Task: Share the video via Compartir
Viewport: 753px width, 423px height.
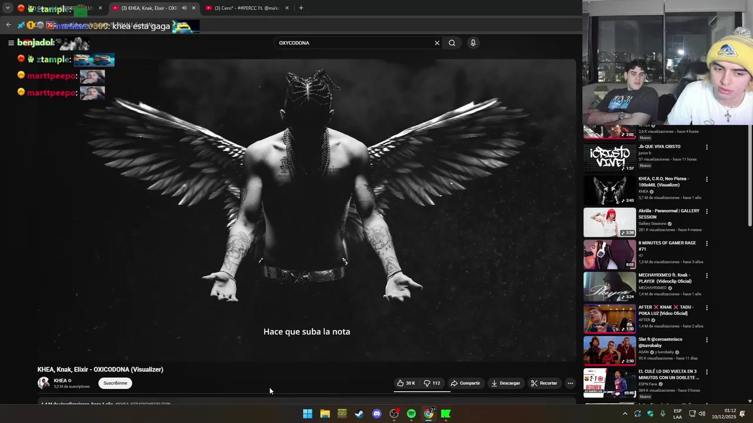Action: 465,383
